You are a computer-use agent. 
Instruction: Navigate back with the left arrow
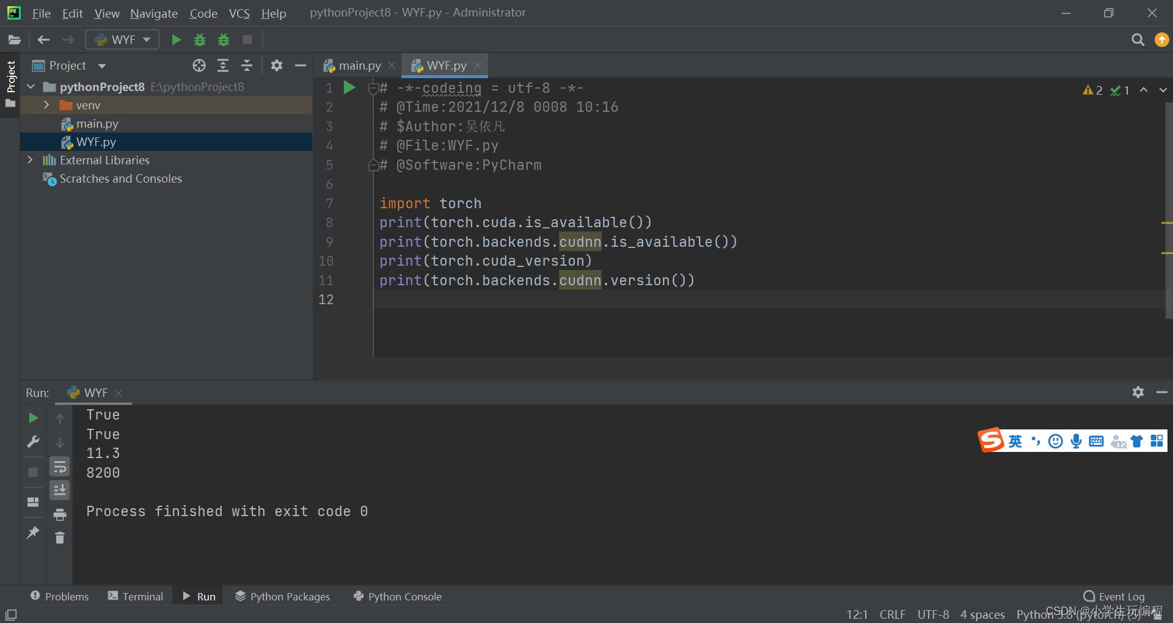(43, 40)
